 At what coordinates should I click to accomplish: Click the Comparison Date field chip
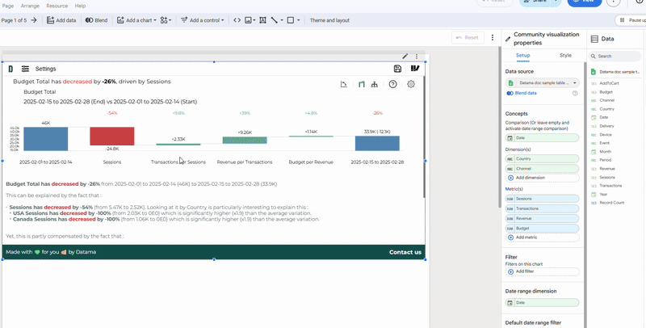click(542, 138)
